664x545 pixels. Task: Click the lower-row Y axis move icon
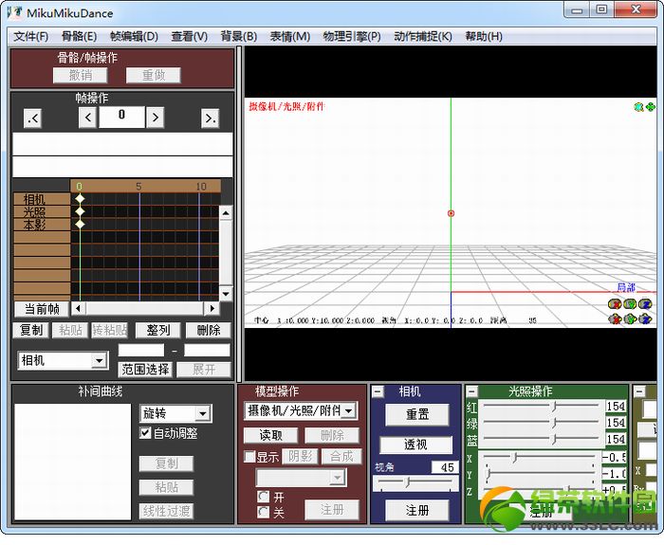point(630,318)
